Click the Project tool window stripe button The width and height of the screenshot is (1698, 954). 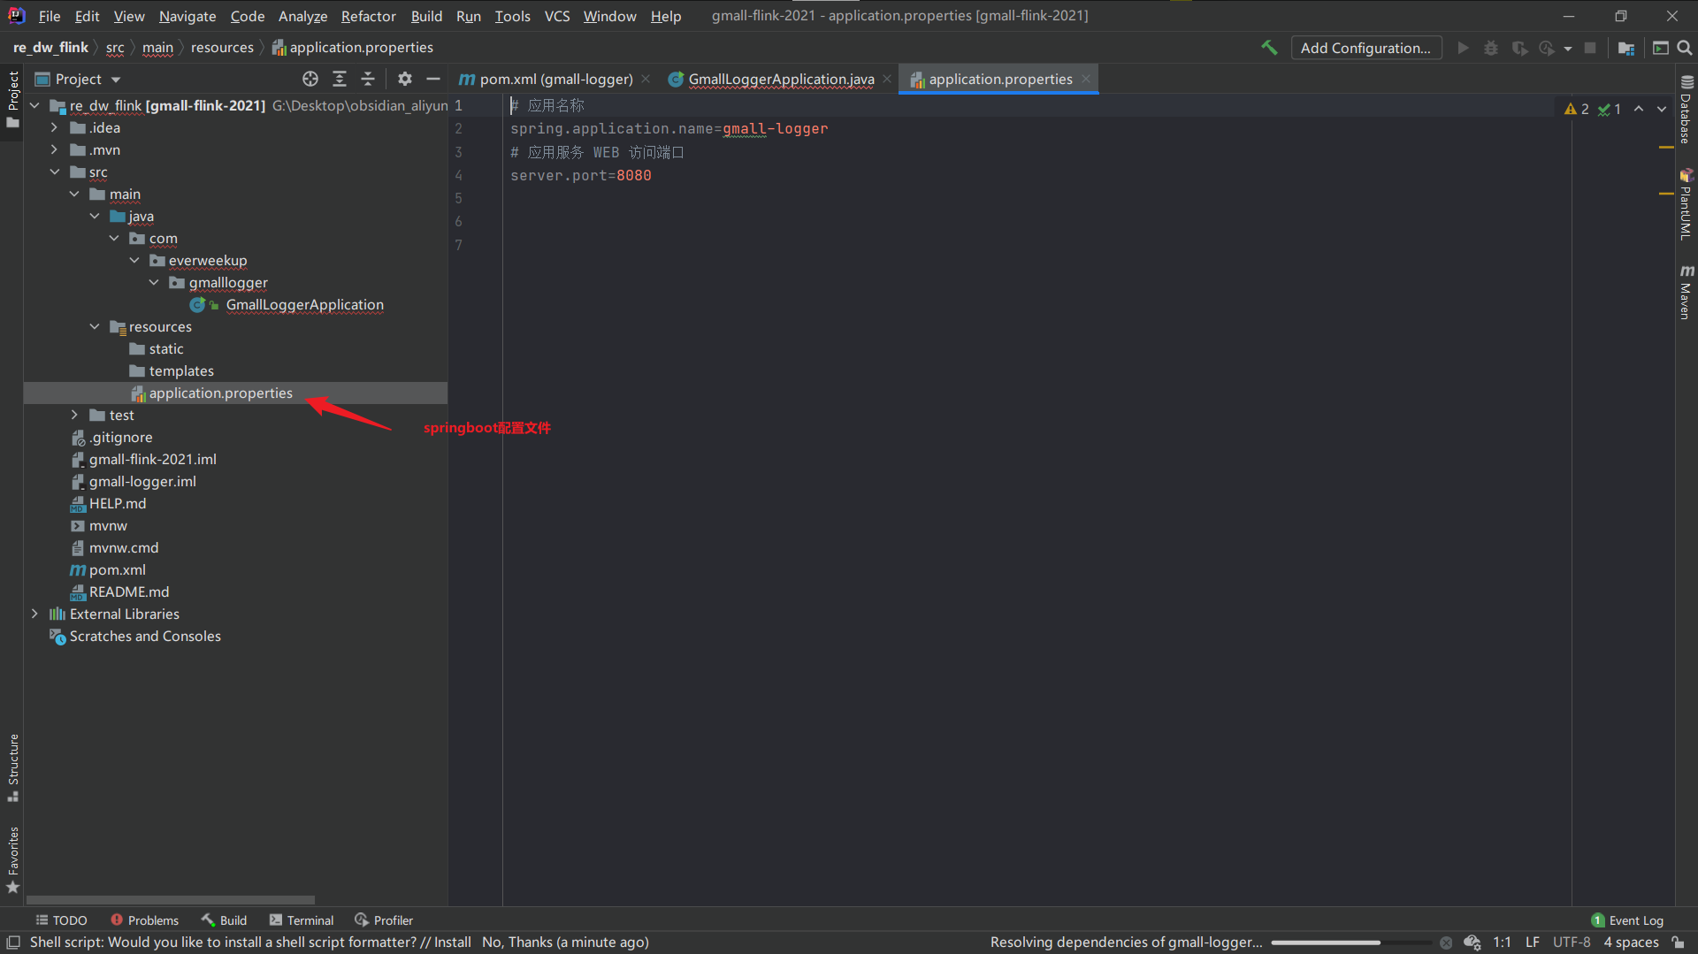click(x=12, y=99)
